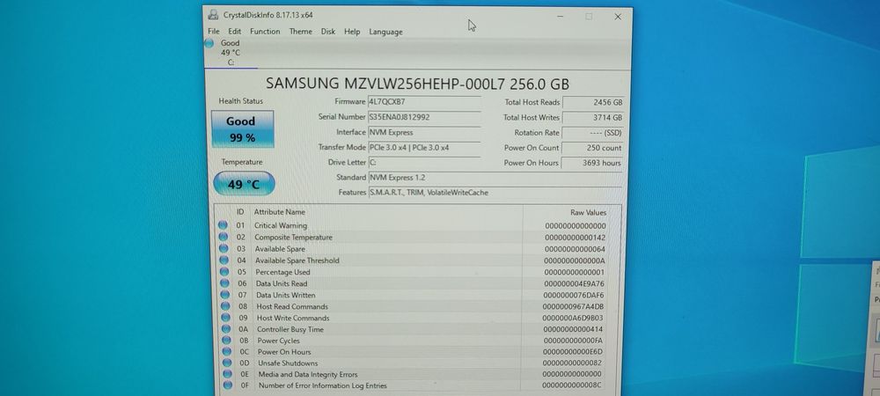
Task: Select the Unsafe Shutdowns attribute name
Action: pyautogui.click(x=288, y=363)
